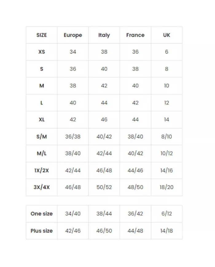
Task: Click the UK column header
Action: coord(166,35)
